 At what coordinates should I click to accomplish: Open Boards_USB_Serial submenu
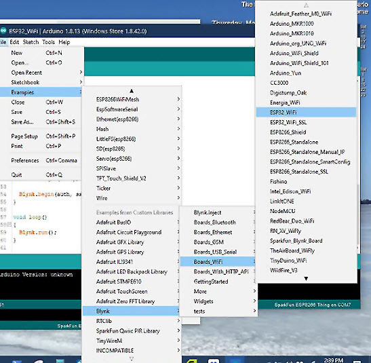218,252
